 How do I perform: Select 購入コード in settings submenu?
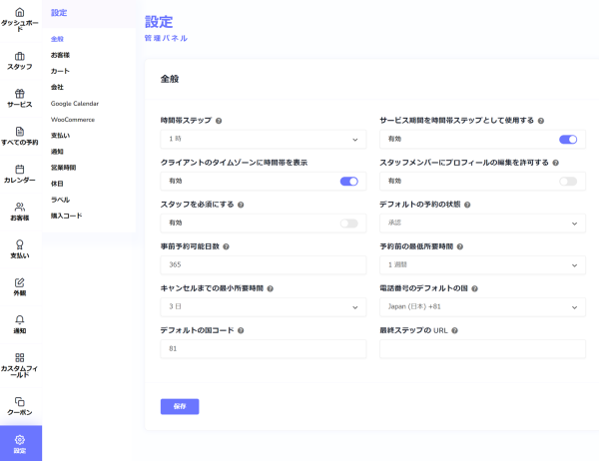point(66,216)
